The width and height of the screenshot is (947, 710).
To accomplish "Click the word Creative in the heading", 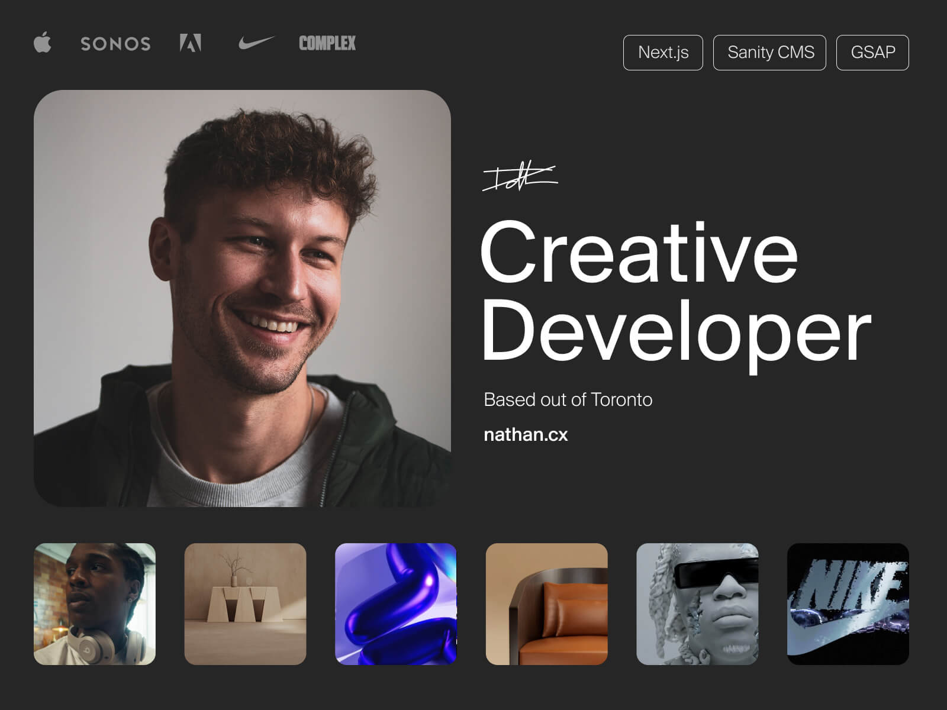I will tap(639, 253).
